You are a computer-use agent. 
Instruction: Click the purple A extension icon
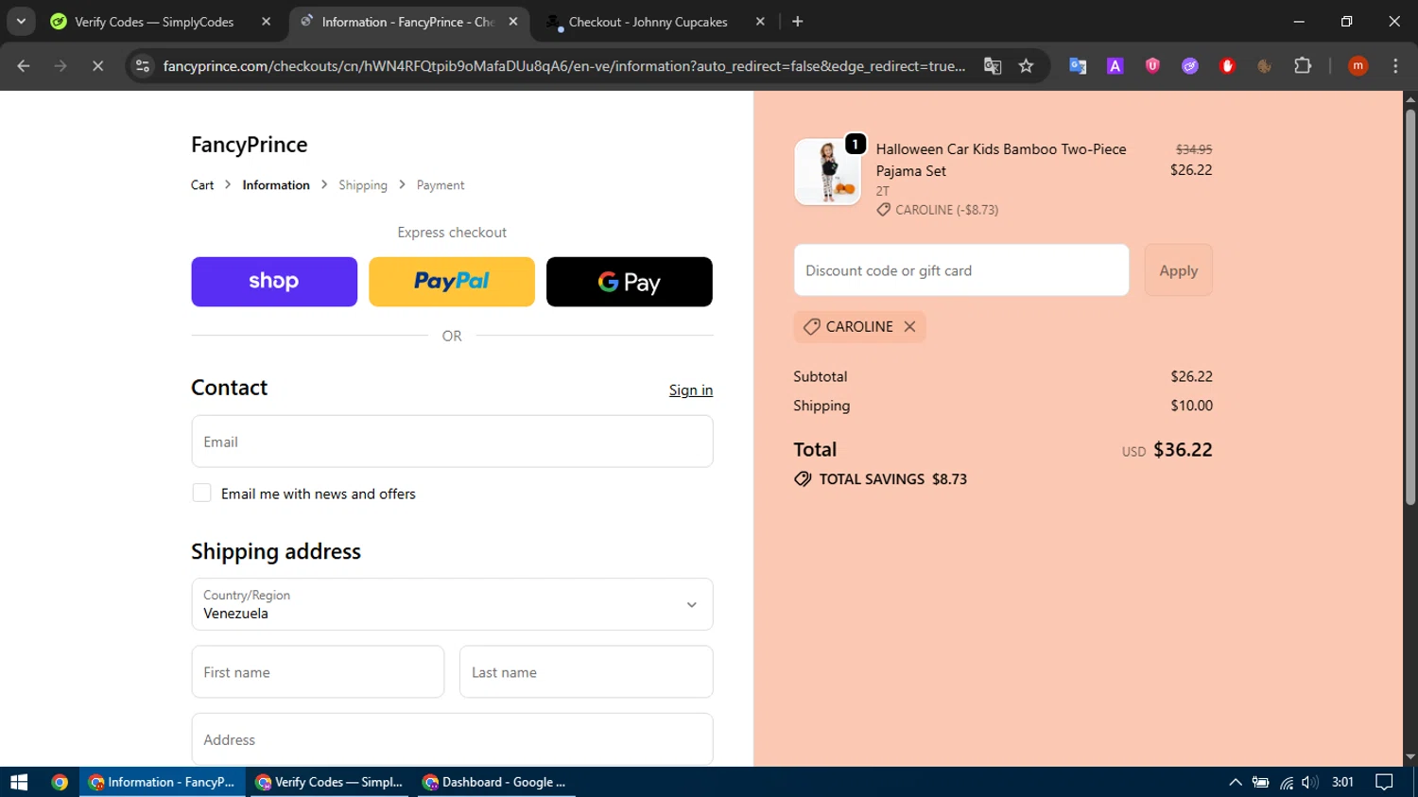point(1115,66)
